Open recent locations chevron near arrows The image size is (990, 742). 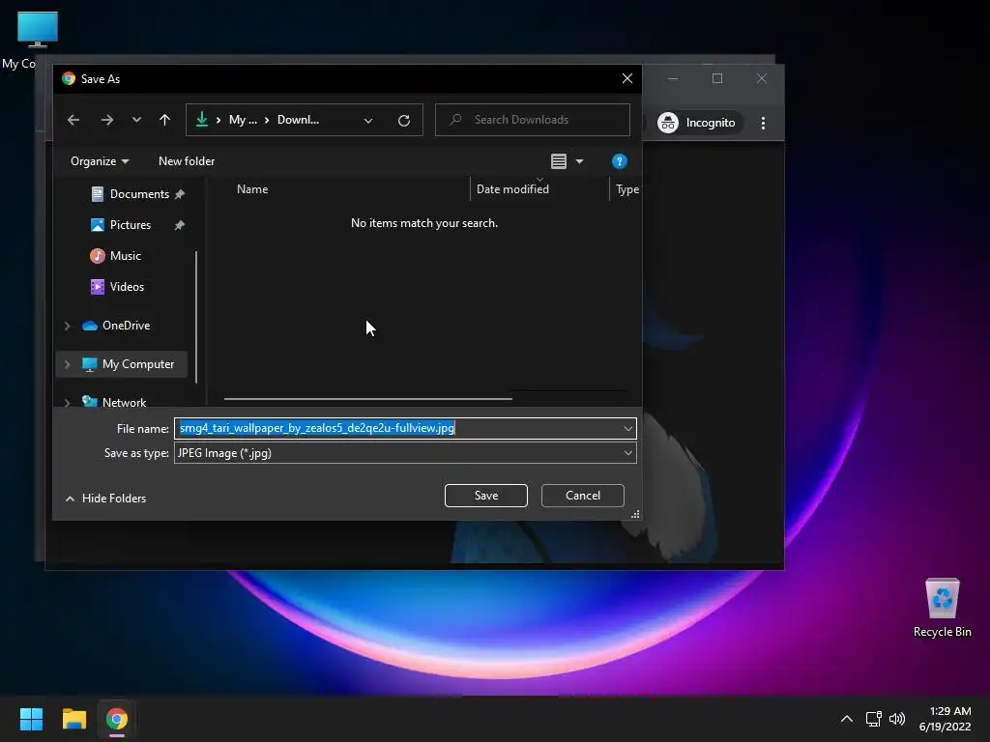coord(136,120)
